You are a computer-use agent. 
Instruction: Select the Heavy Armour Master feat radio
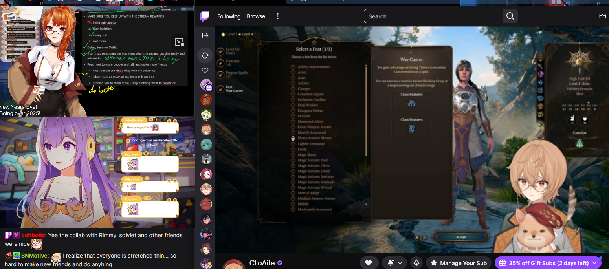(293, 138)
